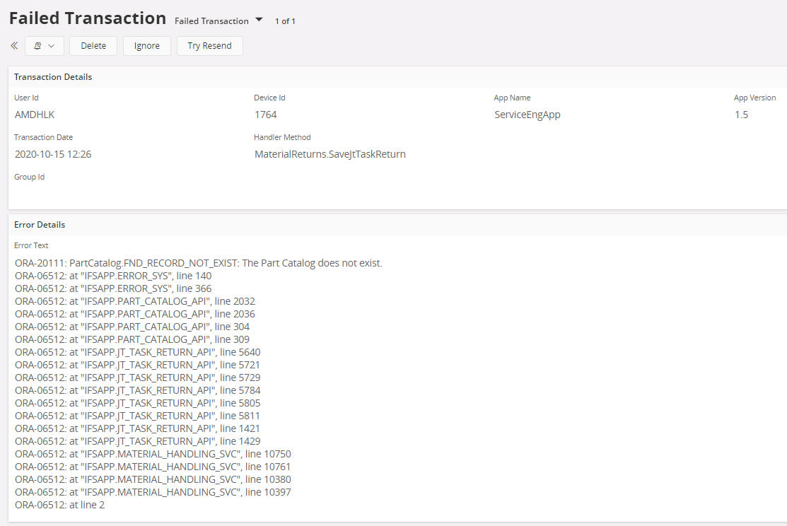The height and width of the screenshot is (526, 787).
Task: Click the Handler Method MaterialReturns.SaveJtTaskReturn value
Action: 330,154
